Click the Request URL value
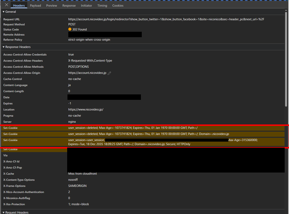 [x=166, y=19]
